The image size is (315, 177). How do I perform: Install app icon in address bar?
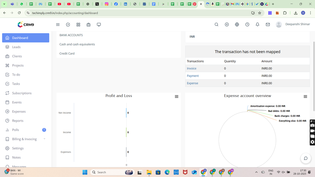coord(253,13)
